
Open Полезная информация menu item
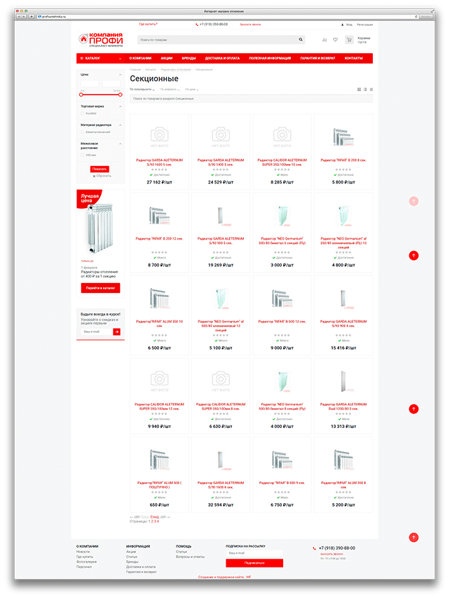click(270, 58)
